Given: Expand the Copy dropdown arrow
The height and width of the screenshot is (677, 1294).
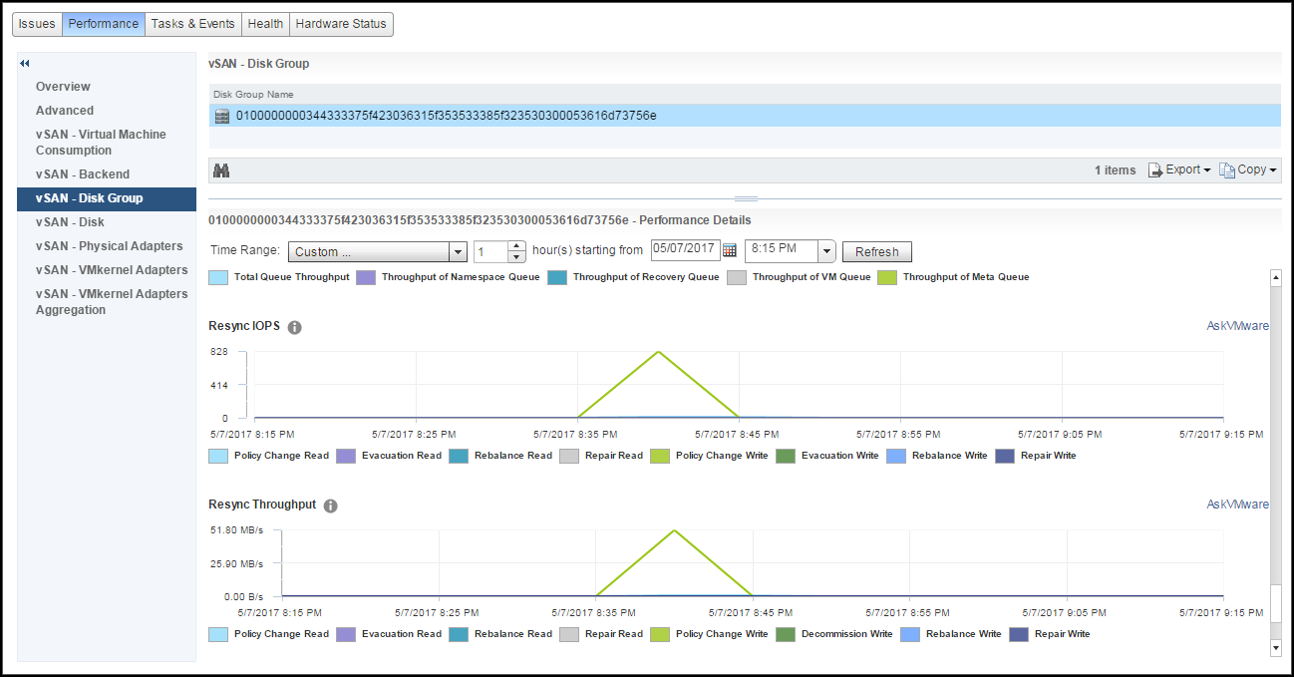Looking at the screenshot, I should 1272,170.
